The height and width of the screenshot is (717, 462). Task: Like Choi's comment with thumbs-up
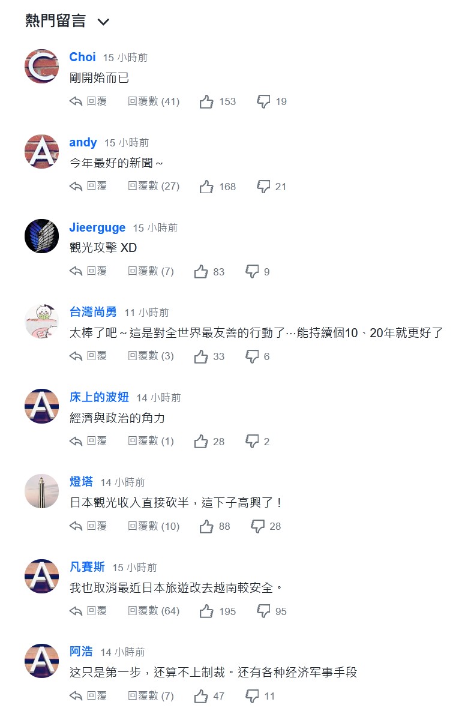coord(206,101)
